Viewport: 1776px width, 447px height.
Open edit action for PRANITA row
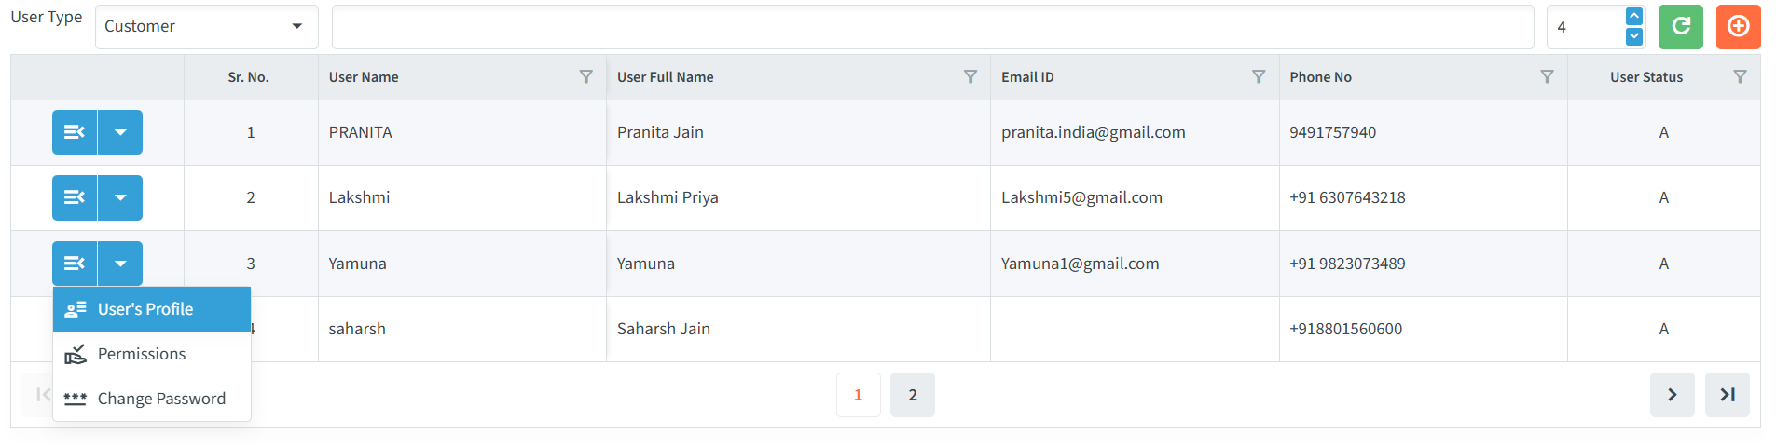tap(75, 132)
